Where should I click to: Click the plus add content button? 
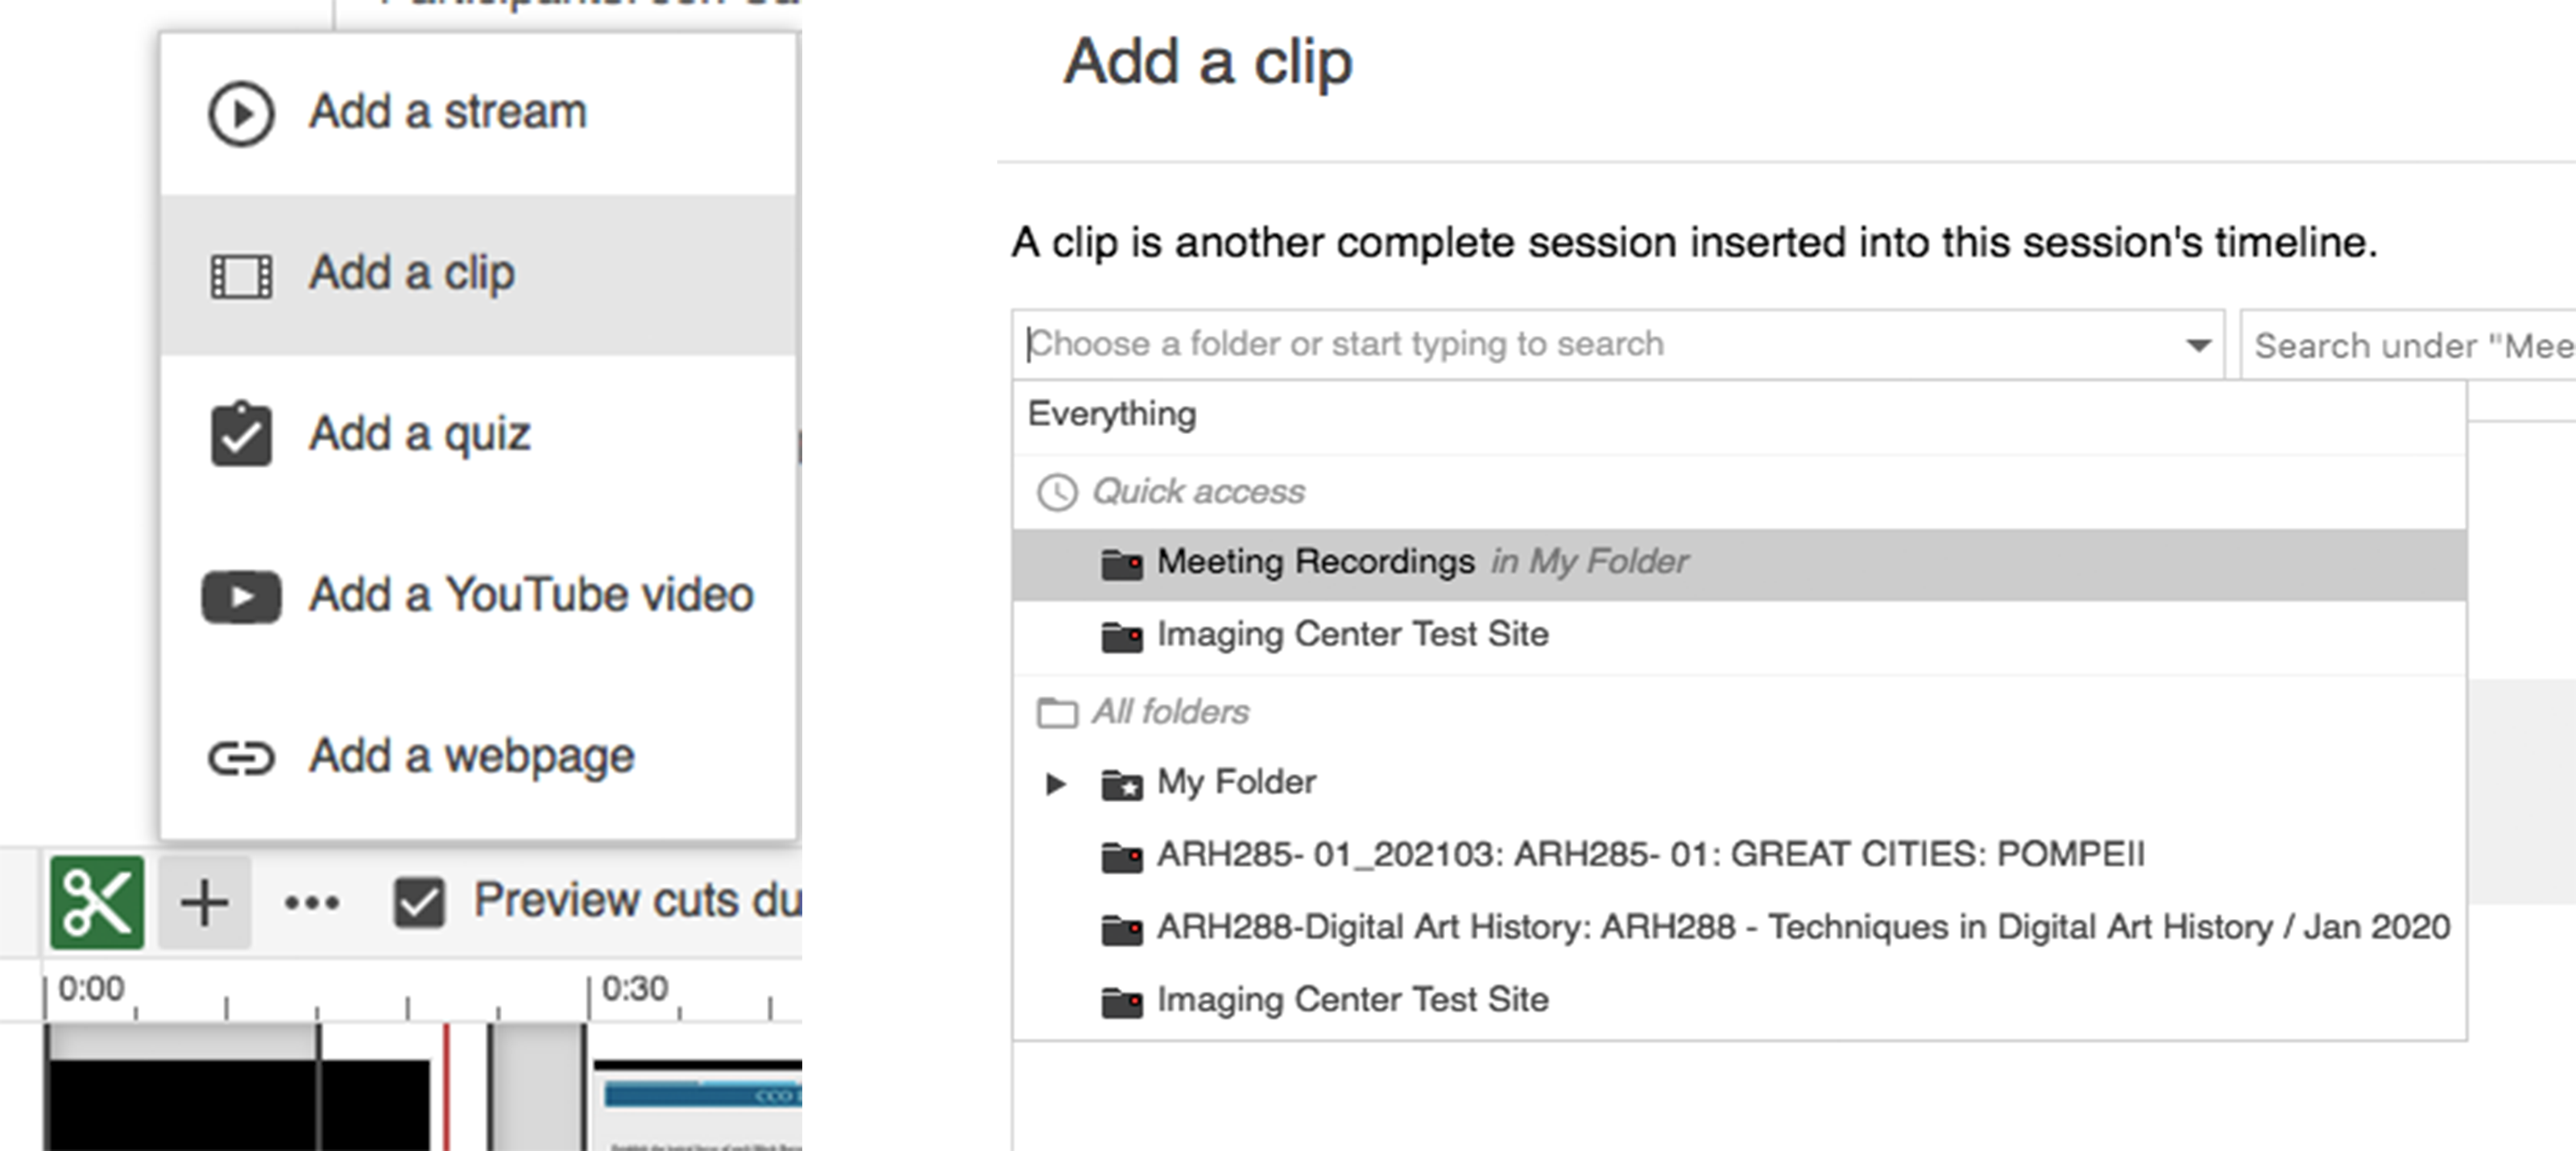pos(205,902)
